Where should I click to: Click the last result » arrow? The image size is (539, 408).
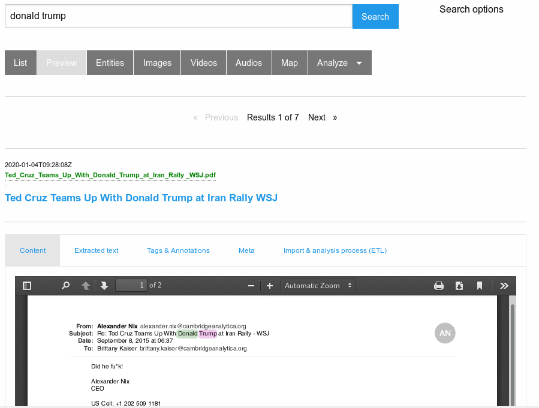click(x=335, y=117)
